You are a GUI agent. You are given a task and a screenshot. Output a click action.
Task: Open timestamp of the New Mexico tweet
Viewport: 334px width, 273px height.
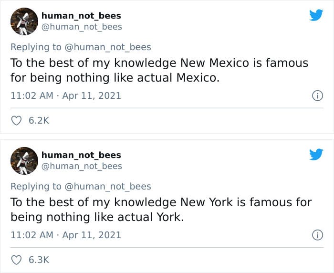pos(66,95)
